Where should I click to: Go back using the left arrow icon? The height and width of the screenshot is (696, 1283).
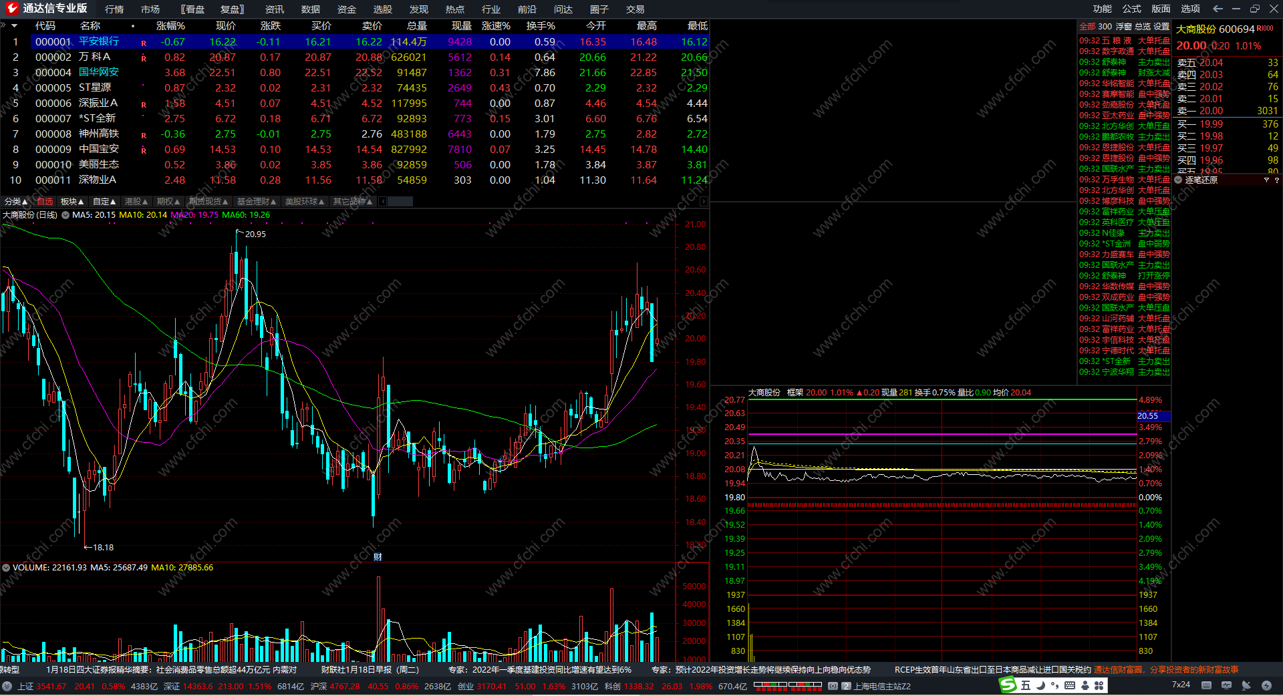pyautogui.click(x=1218, y=9)
